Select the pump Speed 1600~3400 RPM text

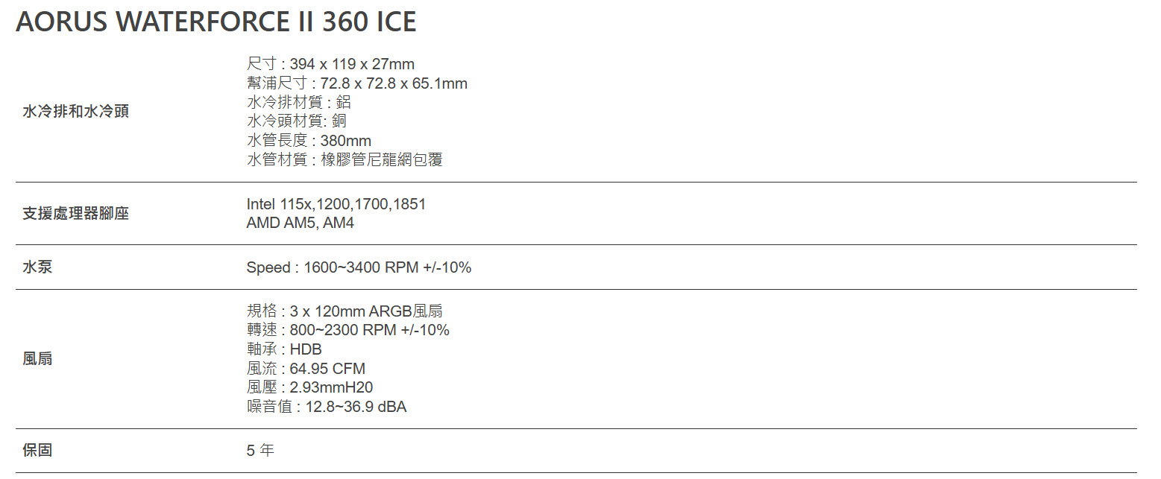click(359, 267)
